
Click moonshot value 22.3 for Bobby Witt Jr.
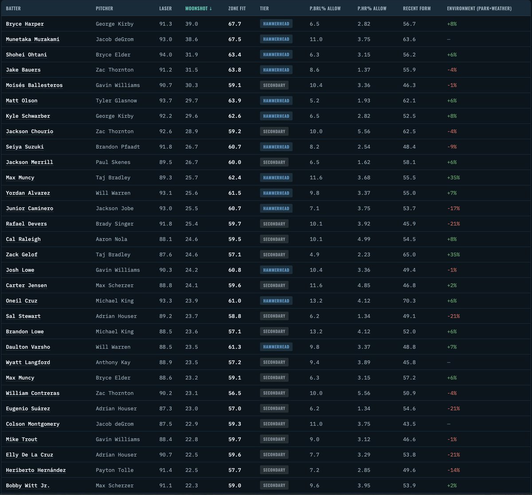[x=192, y=486]
